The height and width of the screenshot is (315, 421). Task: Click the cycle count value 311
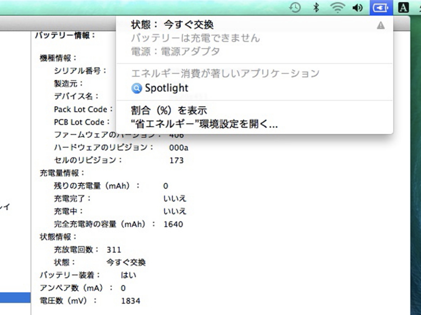click(x=114, y=250)
